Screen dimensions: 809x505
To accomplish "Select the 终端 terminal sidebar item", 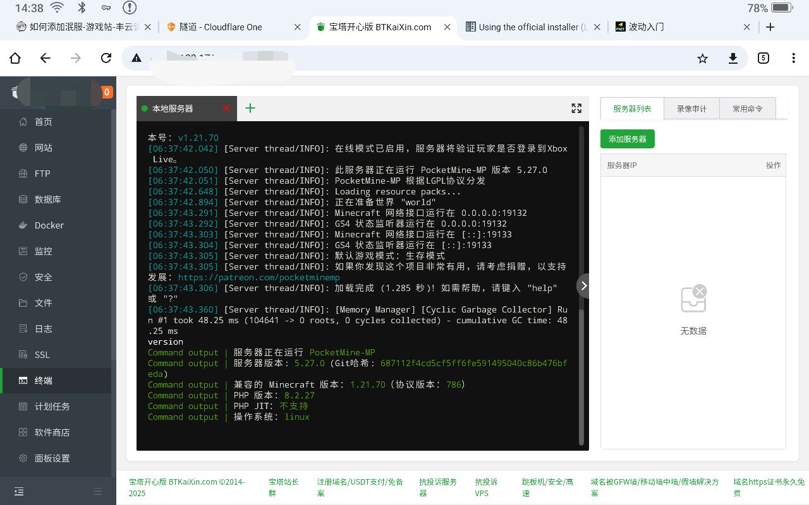I will pyautogui.click(x=56, y=381).
